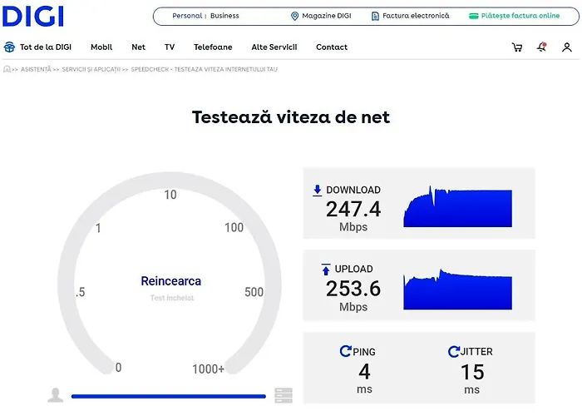Click Reincearca to rerun the speed test

[x=170, y=281]
